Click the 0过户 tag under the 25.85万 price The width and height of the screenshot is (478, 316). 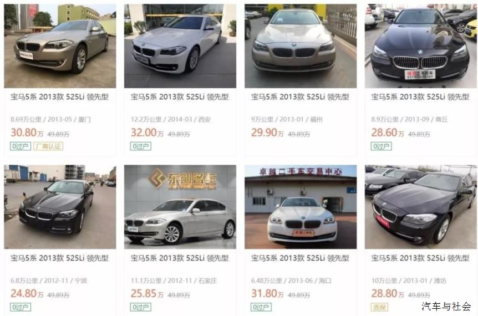pyautogui.click(x=140, y=307)
